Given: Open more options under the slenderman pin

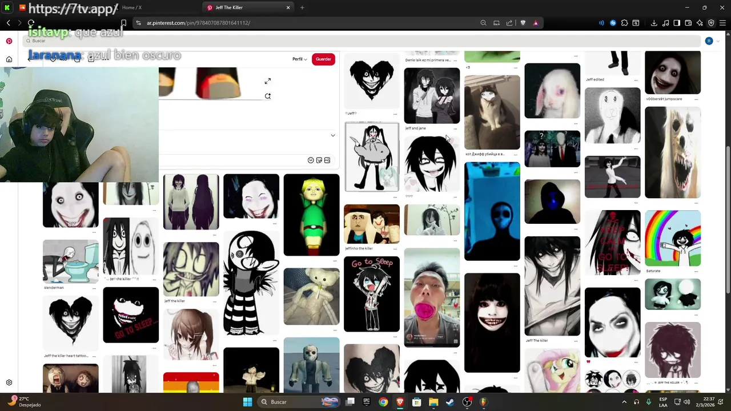Looking at the screenshot, I should [x=94, y=288].
